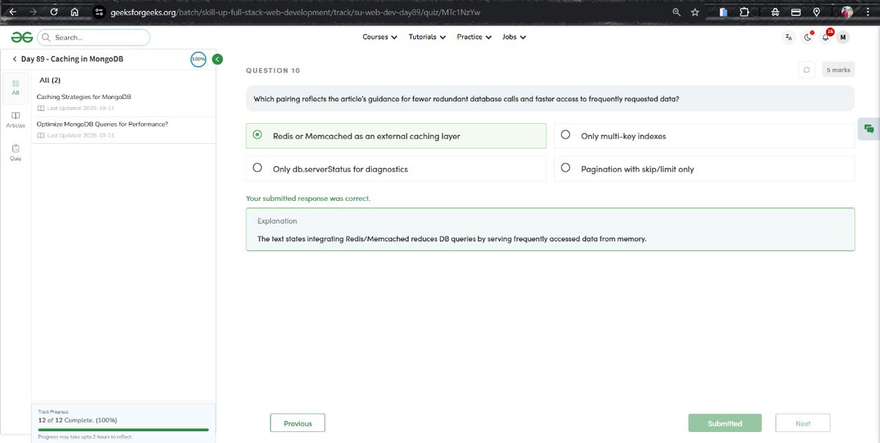Select Only multi-key indexes option
The width and height of the screenshot is (880, 443).
704,136
